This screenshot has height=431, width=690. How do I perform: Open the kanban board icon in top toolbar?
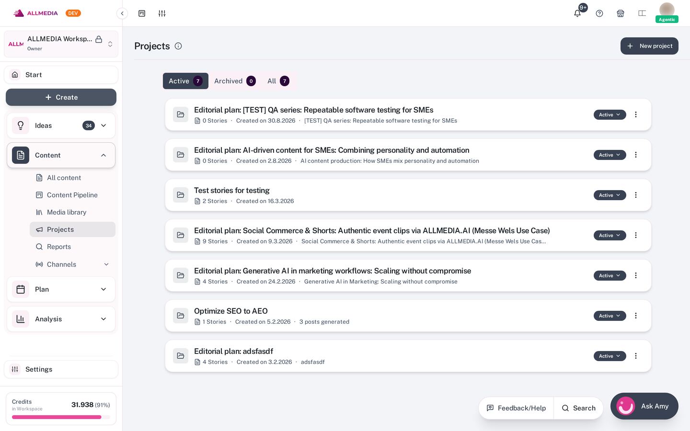pos(142,13)
